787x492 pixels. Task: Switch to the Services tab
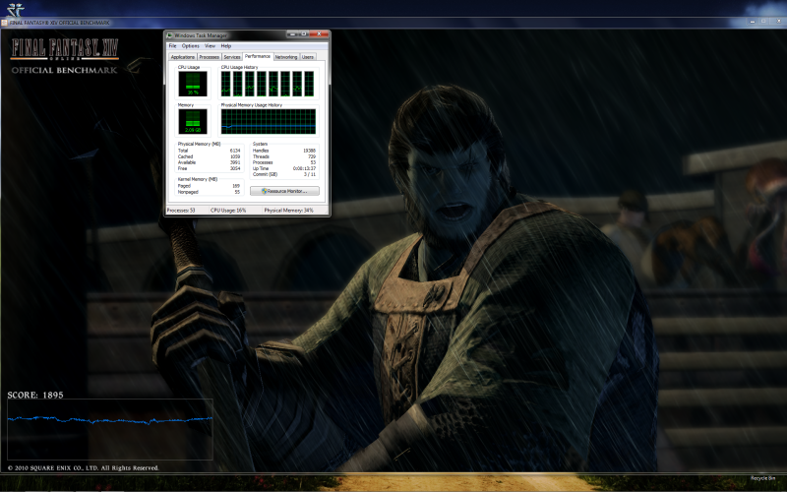coord(232,57)
